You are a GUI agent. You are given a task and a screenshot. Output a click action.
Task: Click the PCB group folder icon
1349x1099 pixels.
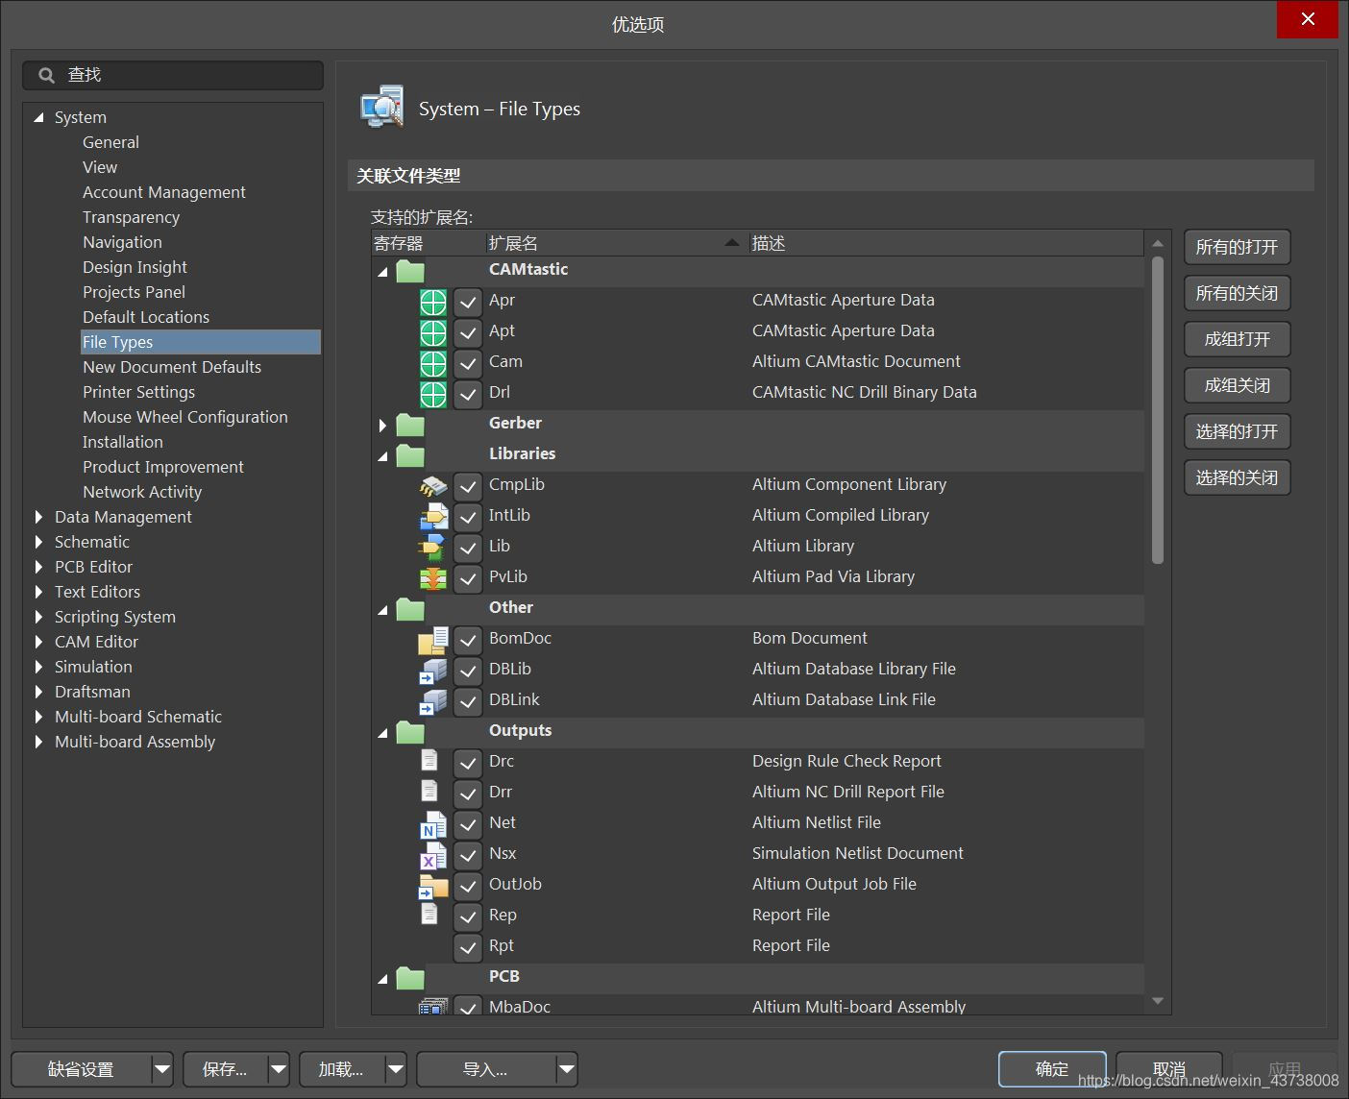[x=410, y=978]
